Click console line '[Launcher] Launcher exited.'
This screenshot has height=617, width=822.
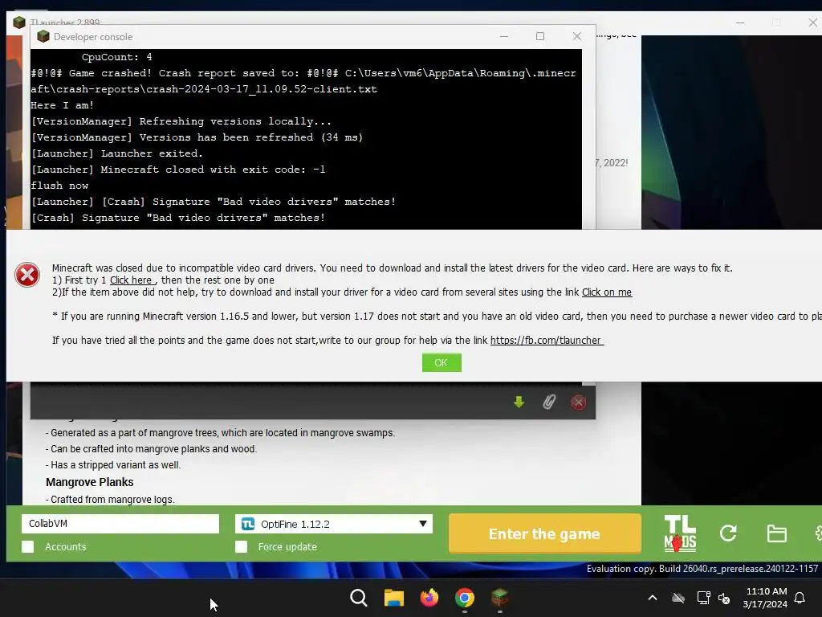pyautogui.click(x=117, y=153)
